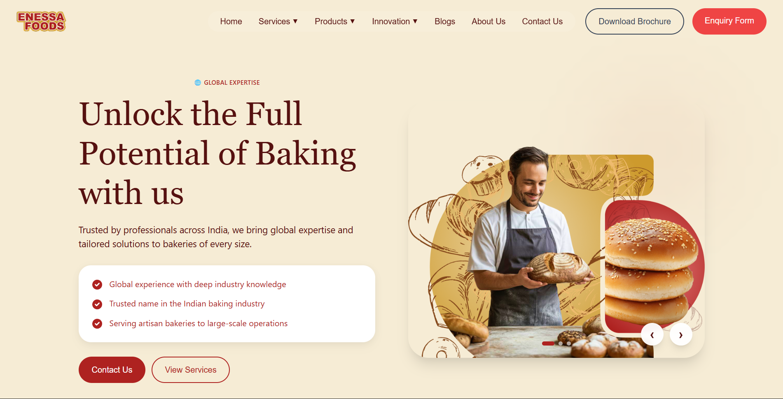Open the Blogs page
This screenshot has width=783, height=399.
[445, 21]
